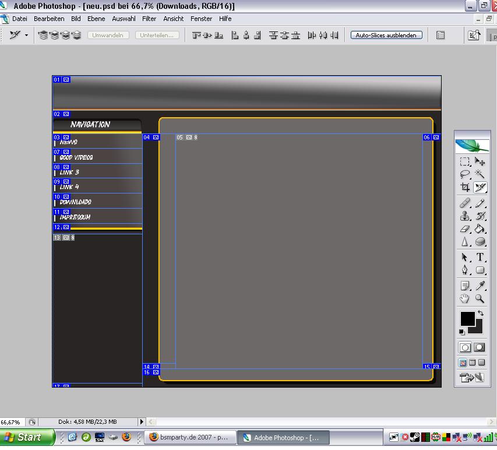This screenshot has width=497, height=450.
Task: Open the tool preset picker dropdown arrow
Action: click(x=26, y=36)
